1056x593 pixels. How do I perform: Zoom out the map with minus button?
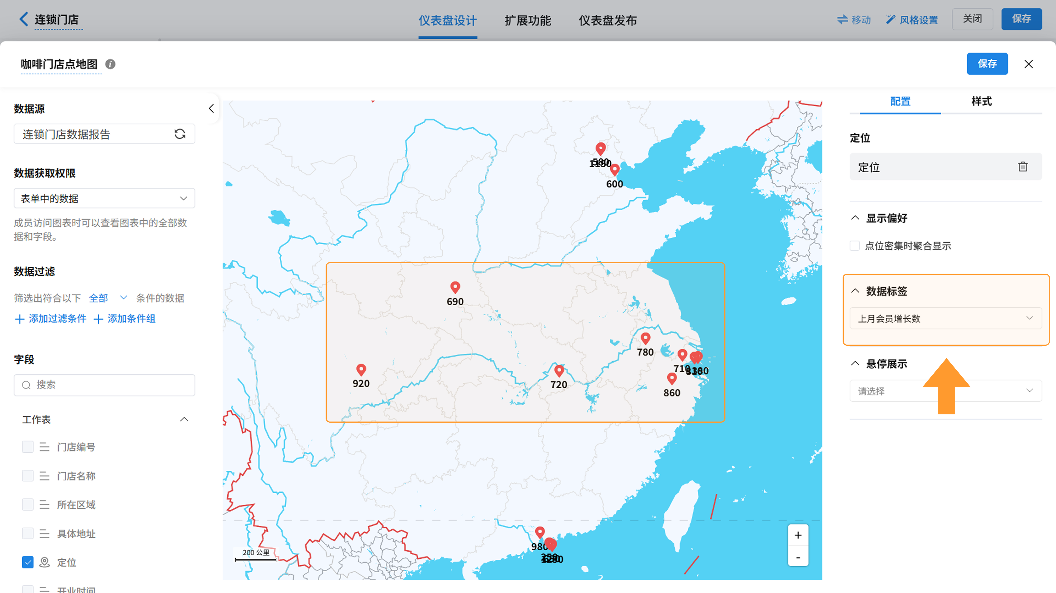click(798, 557)
